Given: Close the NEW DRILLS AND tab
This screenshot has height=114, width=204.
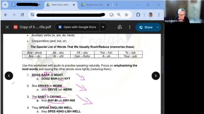Looking at the screenshot, I should pyautogui.click(x=74, y=5).
